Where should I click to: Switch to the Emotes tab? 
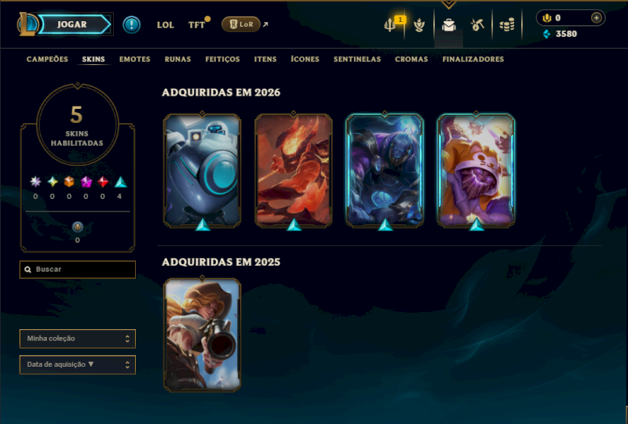coord(134,60)
